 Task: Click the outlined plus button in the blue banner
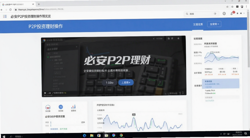[214, 24]
